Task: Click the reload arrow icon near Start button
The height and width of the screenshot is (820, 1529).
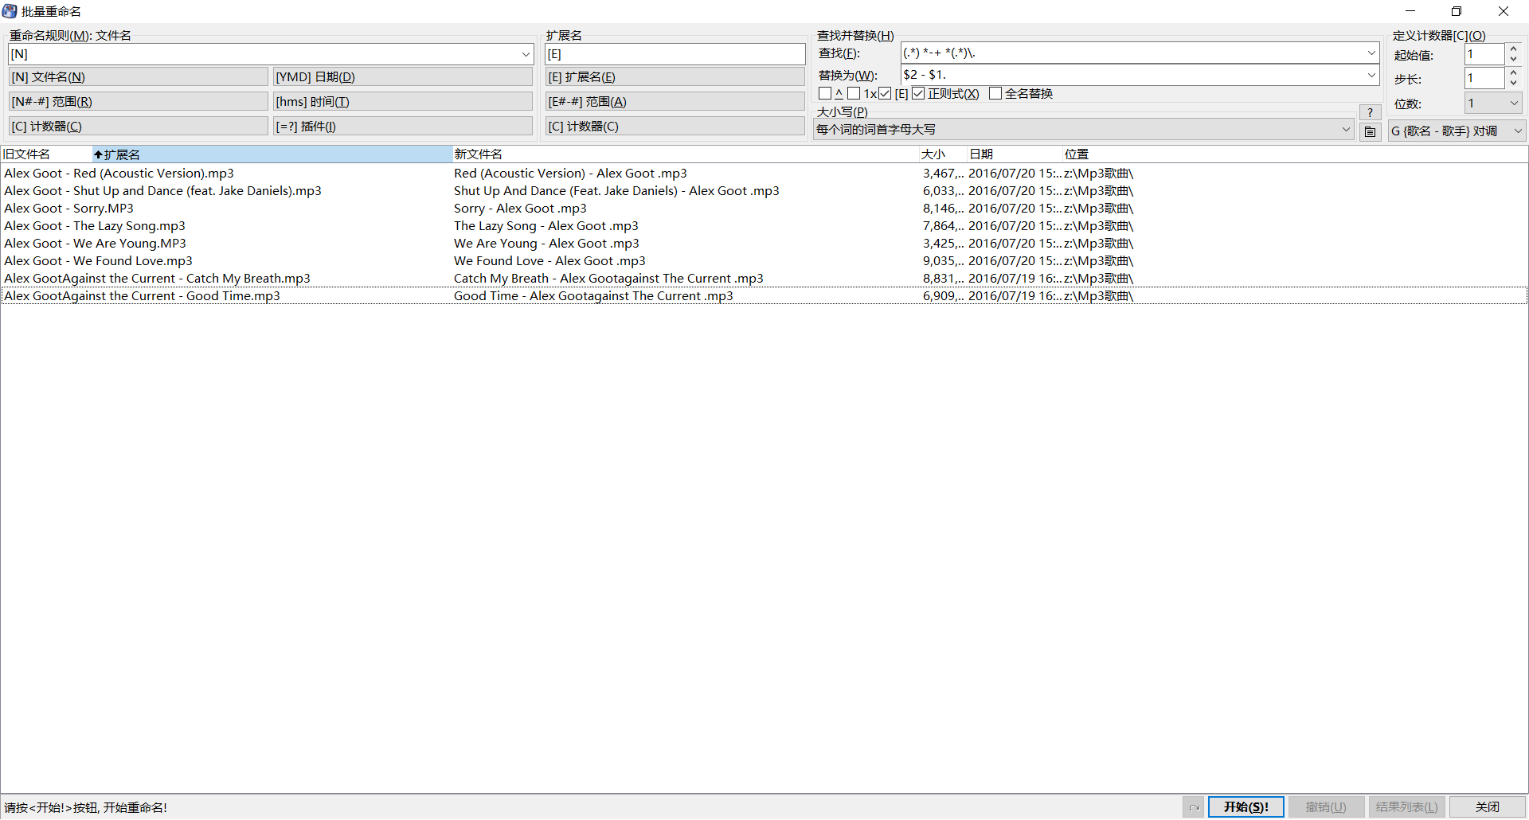Action: (x=1194, y=807)
